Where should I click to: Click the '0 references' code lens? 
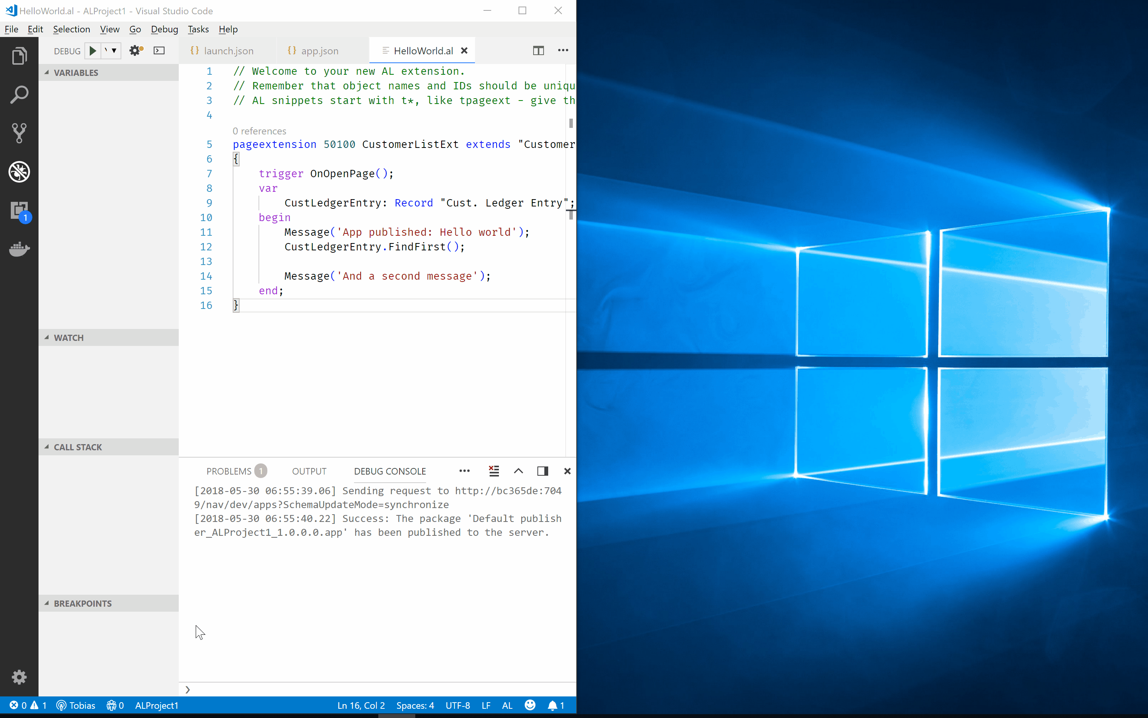[259, 131]
